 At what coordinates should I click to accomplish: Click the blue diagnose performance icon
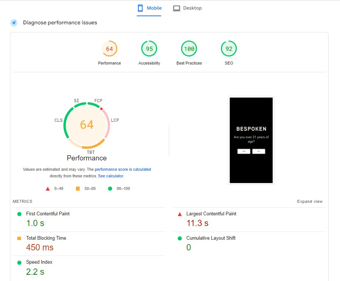[x=14, y=23]
